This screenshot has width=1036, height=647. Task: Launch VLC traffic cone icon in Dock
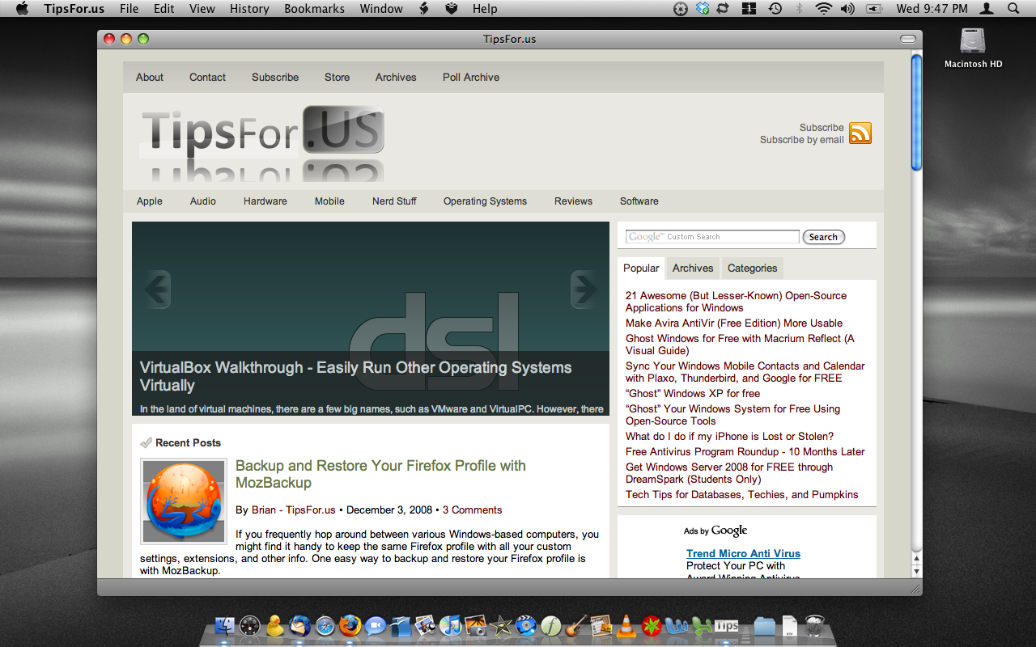pos(626,625)
